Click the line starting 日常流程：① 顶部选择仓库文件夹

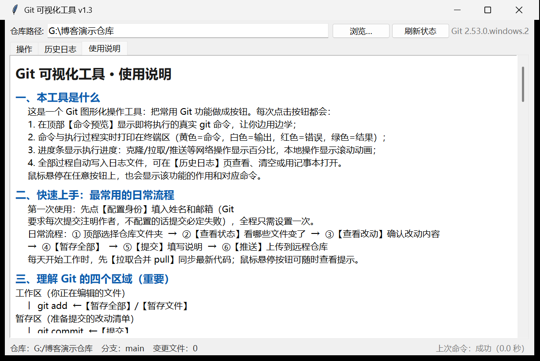point(234,234)
